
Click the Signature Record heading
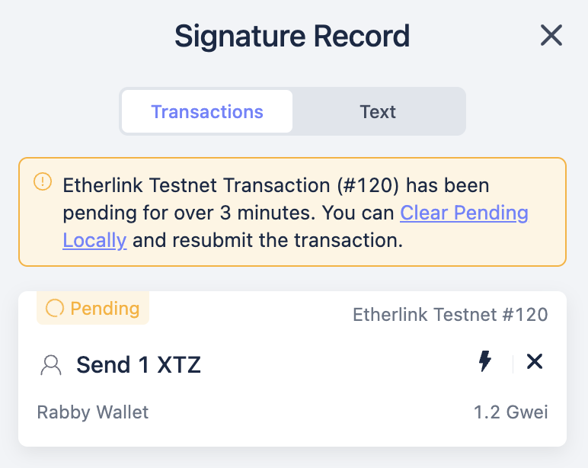[x=292, y=36]
